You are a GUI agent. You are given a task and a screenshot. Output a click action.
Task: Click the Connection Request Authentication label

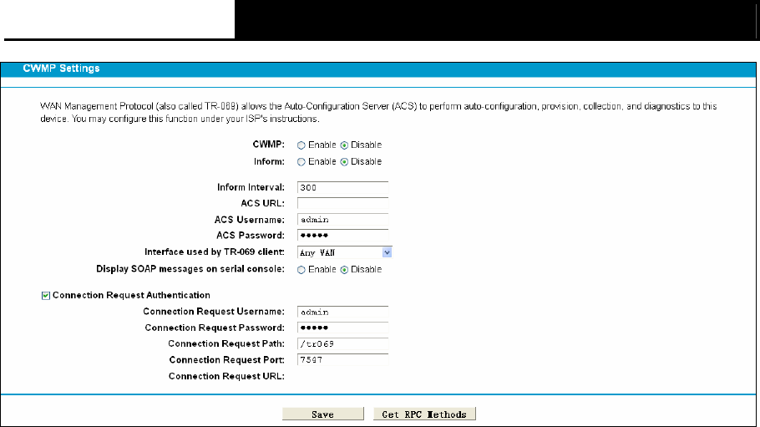(x=131, y=295)
